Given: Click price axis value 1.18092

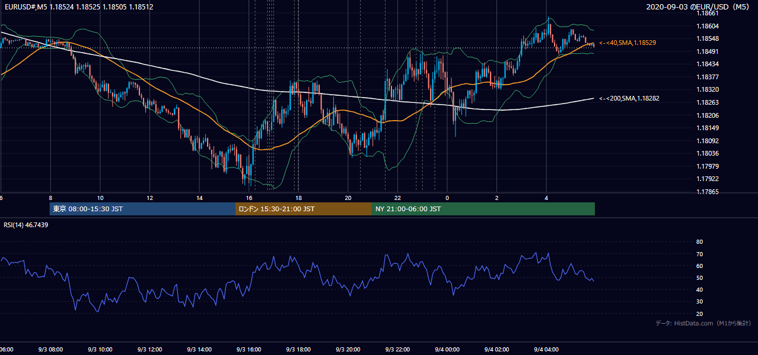Looking at the screenshot, I should pyautogui.click(x=707, y=141).
